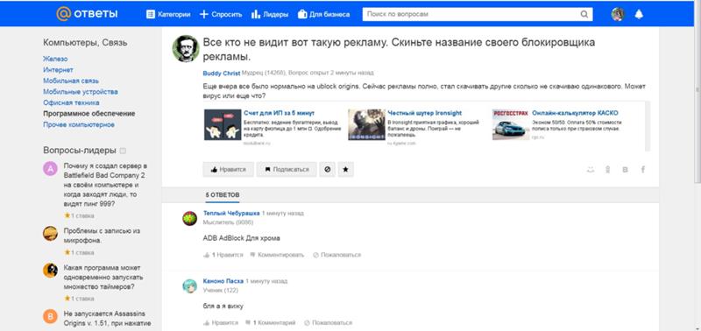This screenshot has width=701, height=331.
Task: Click Каноно Паска's avatar
Action: (189, 286)
